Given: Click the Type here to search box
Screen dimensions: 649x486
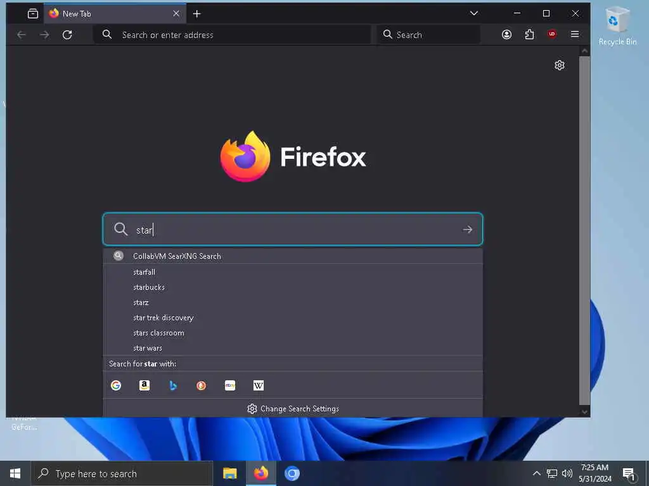Looking at the screenshot, I should (x=122, y=473).
